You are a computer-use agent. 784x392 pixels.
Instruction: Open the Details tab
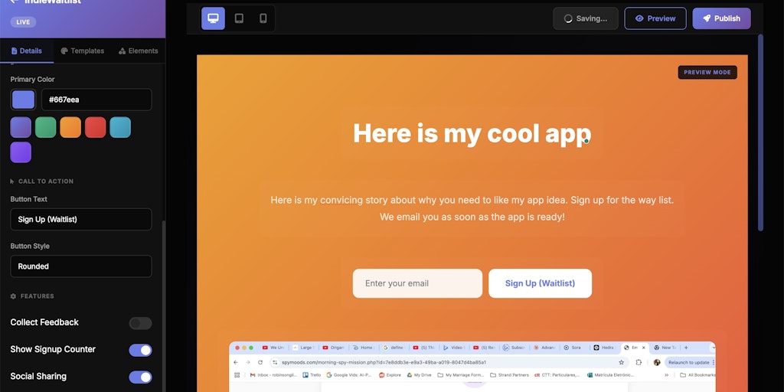[x=27, y=51]
